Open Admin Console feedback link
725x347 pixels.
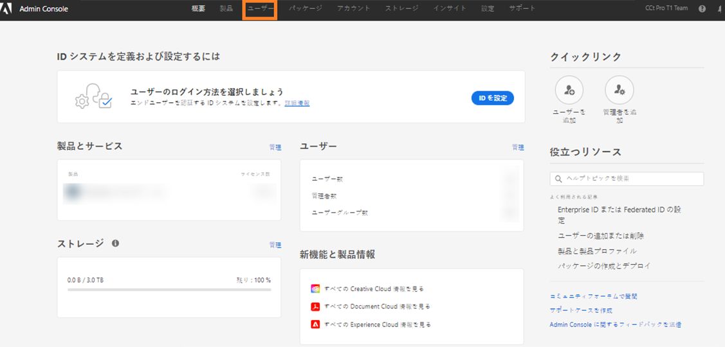click(616, 325)
